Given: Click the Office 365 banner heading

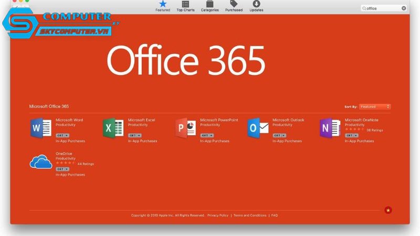Looking at the screenshot, I should pos(186,60).
